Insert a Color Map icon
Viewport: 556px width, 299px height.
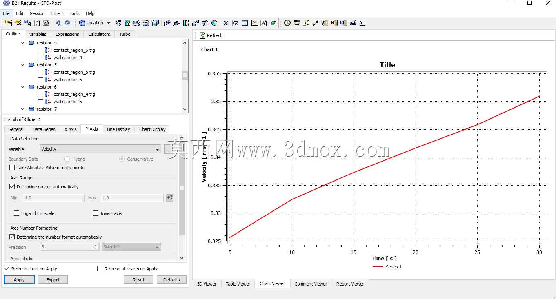click(214, 23)
